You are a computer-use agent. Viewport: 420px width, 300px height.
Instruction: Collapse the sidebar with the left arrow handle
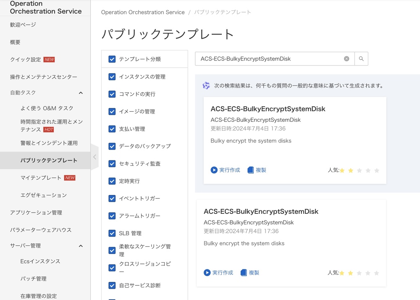[94, 157]
